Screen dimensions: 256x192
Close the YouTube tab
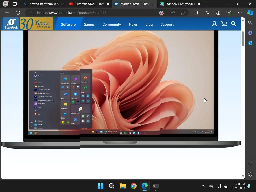(108, 4)
